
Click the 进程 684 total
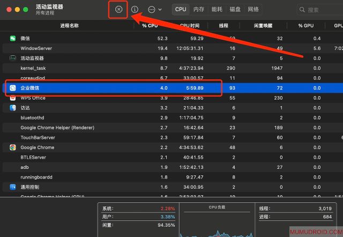click(327, 217)
